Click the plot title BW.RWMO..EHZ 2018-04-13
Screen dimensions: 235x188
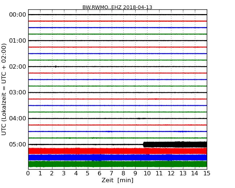[x=117, y=7]
